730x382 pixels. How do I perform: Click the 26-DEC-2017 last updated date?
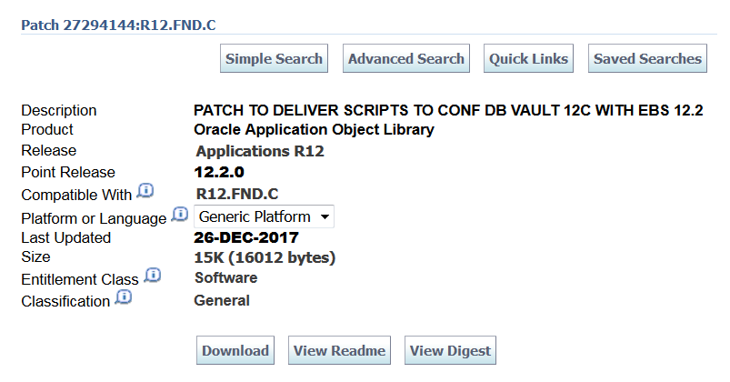click(x=246, y=237)
